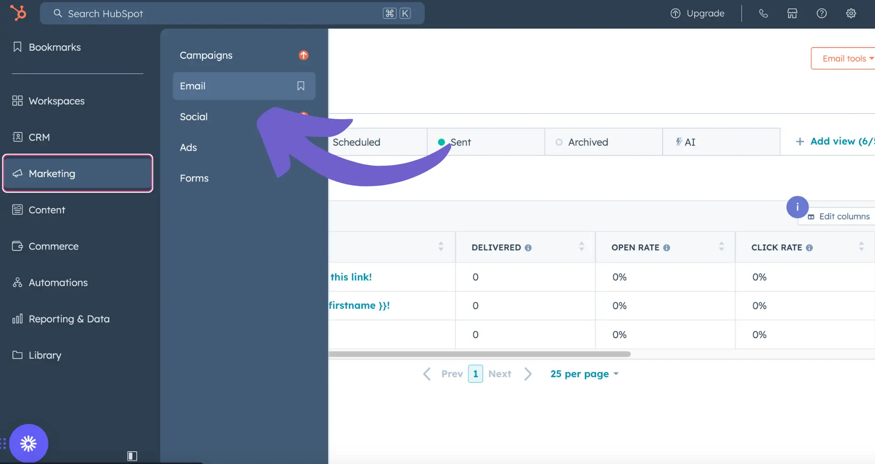The image size is (875, 464).
Task: Click the HubSpot sprocket logo
Action: click(18, 13)
